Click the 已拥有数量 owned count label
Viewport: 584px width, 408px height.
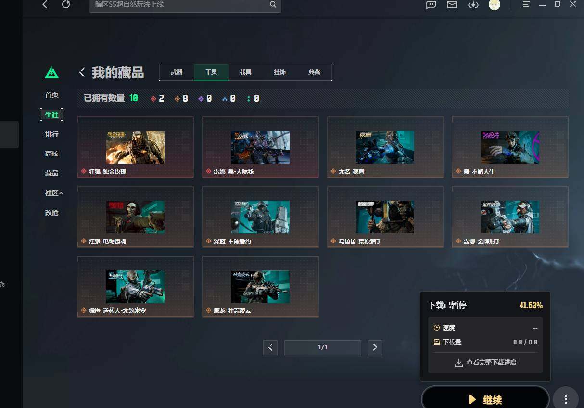(x=104, y=98)
